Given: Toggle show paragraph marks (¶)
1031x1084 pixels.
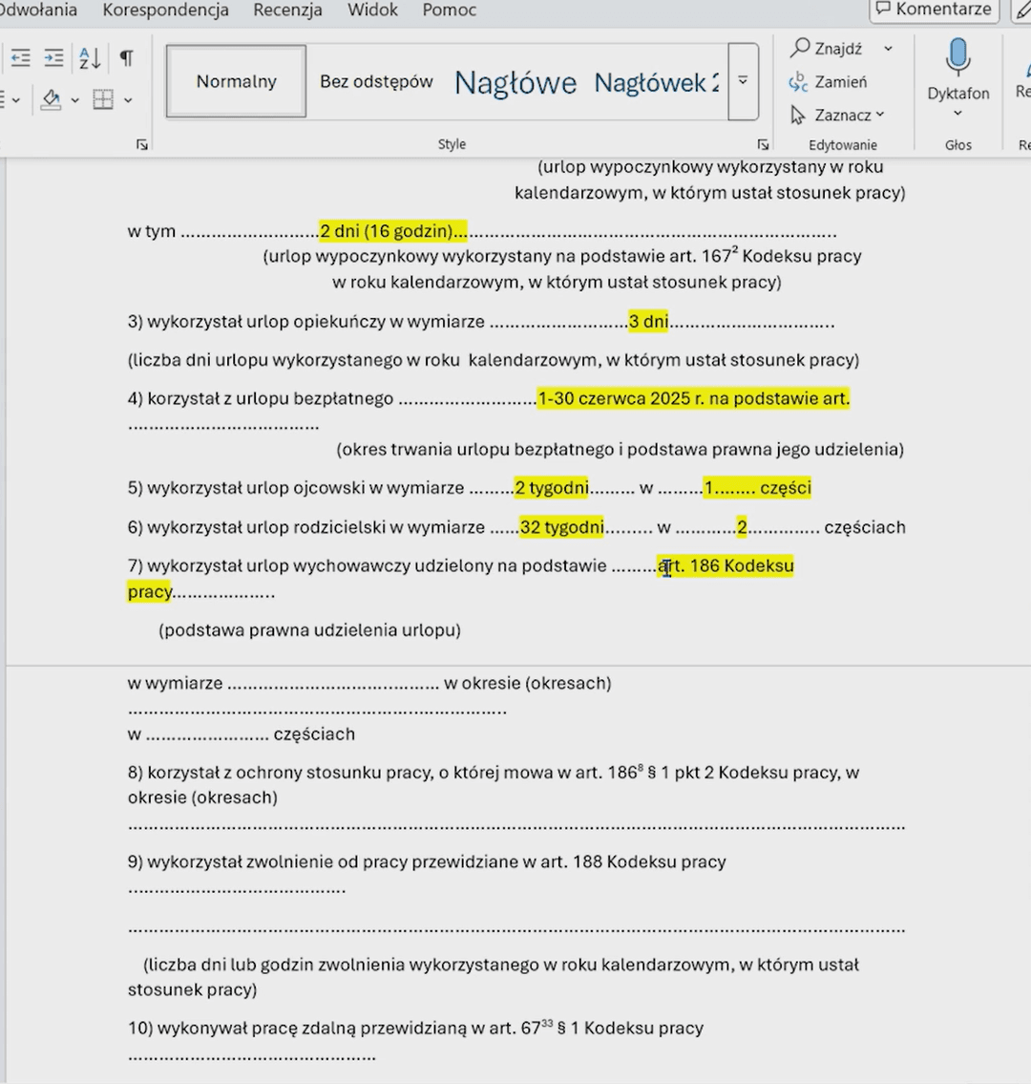Looking at the screenshot, I should pyautogui.click(x=126, y=58).
